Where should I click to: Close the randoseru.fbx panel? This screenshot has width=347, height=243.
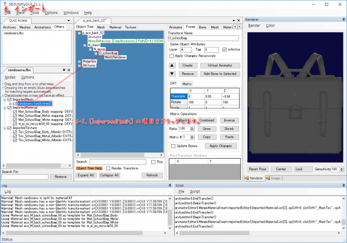pos(69,70)
